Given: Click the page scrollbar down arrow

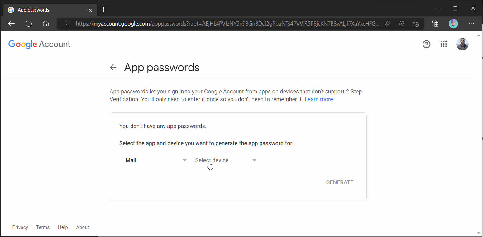Looking at the screenshot, I should pyautogui.click(x=479, y=233).
